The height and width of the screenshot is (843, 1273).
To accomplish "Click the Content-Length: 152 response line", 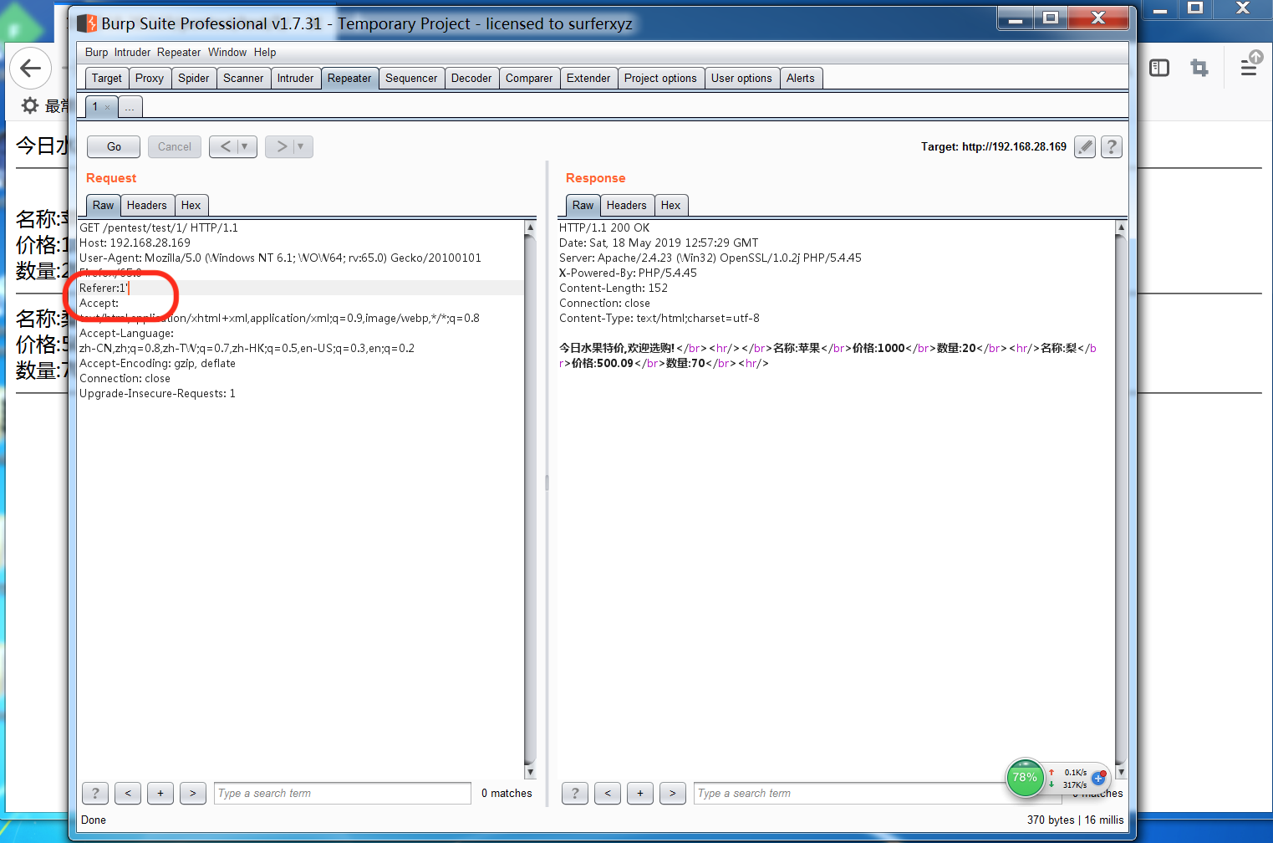I will click(x=614, y=288).
